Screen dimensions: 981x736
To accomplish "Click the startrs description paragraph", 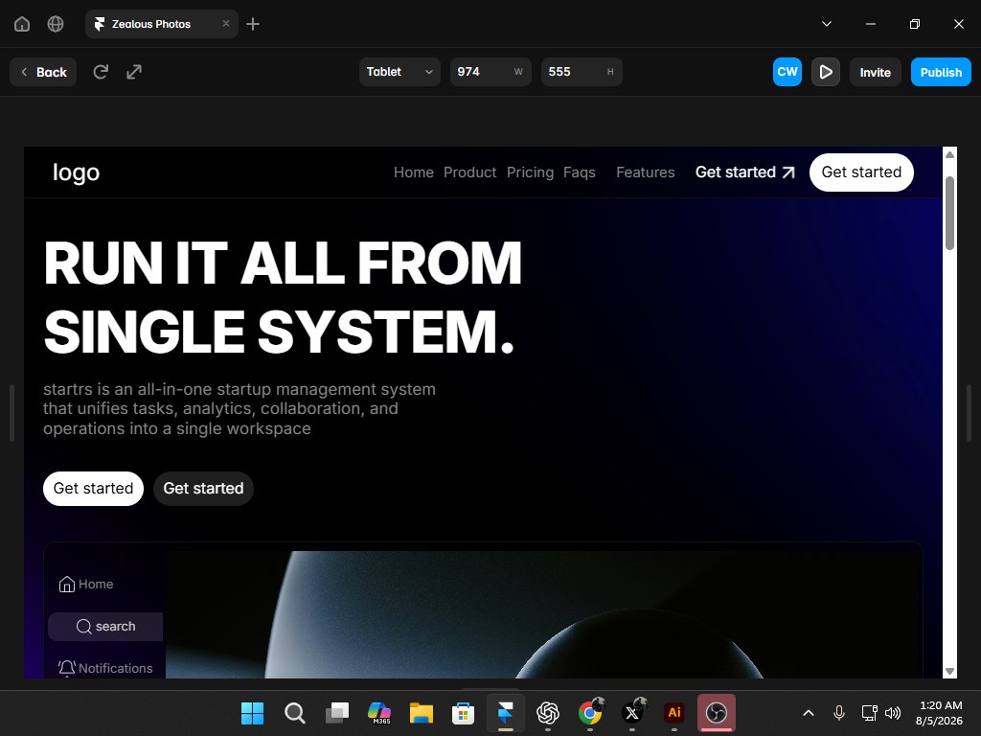I will [x=239, y=408].
